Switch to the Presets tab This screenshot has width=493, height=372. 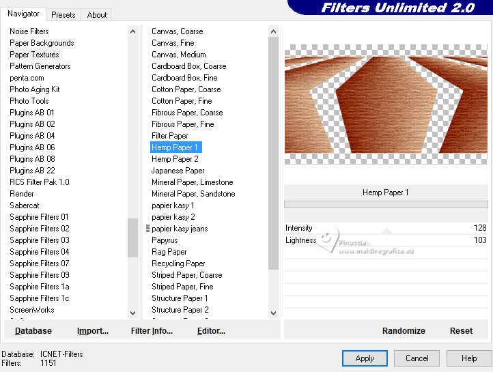point(64,15)
